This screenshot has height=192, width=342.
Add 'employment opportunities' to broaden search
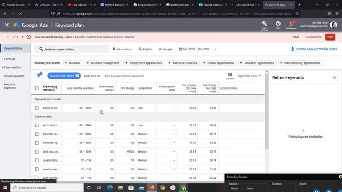point(144,63)
